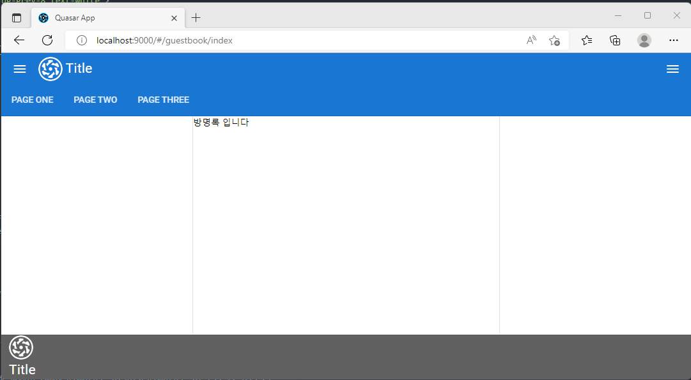Open the right drawer hamburger menu
Viewport: 691px width, 380px height.
pyautogui.click(x=672, y=69)
